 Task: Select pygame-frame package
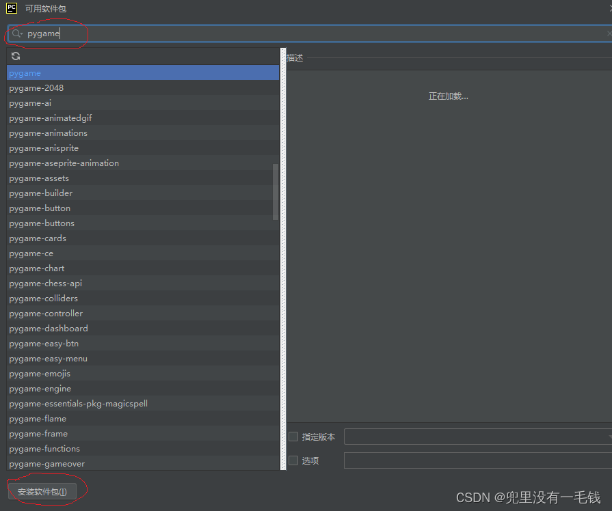(x=143, y=433)
